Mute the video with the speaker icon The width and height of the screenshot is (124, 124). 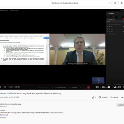coord(5,87)
